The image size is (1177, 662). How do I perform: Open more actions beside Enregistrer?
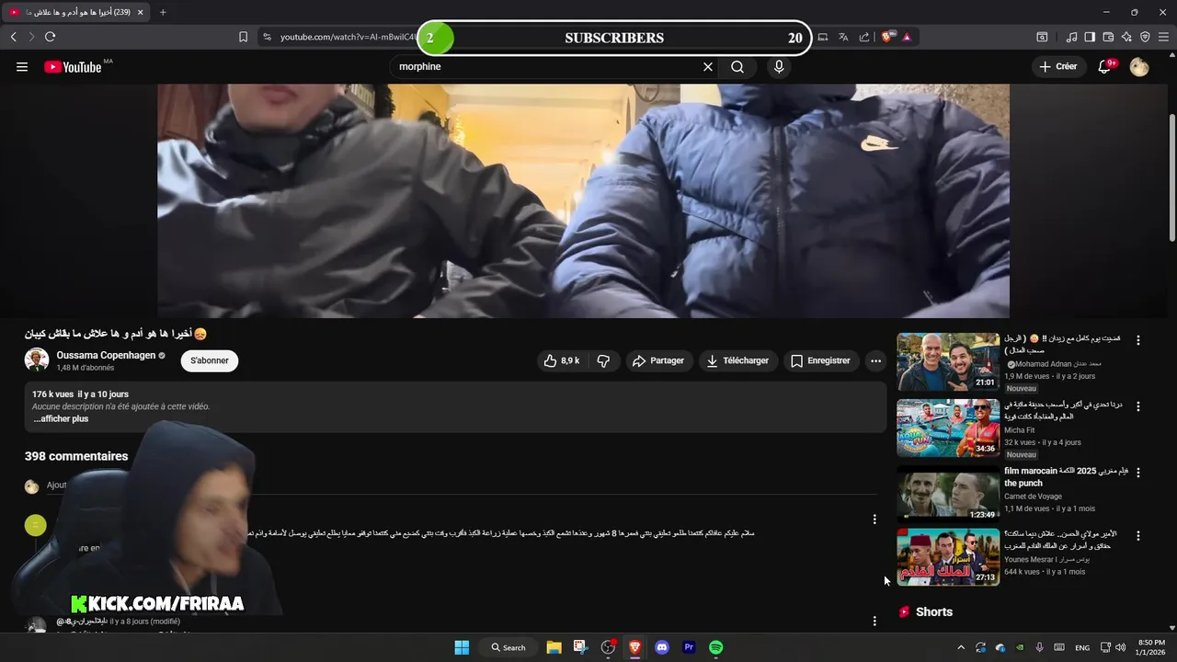point(875,360)
